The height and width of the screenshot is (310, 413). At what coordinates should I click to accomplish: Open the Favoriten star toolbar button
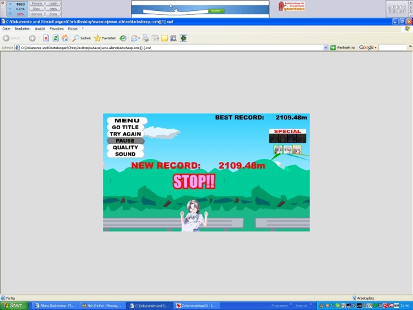(x=105, y=38)
